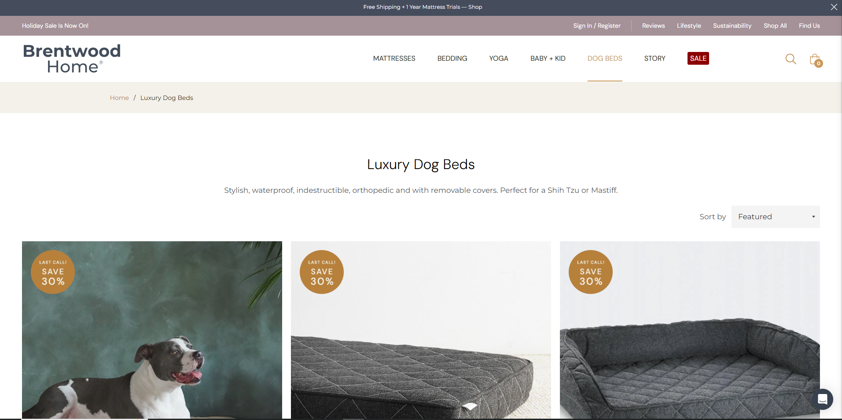Go to Sign In / Register

(597, 26)
